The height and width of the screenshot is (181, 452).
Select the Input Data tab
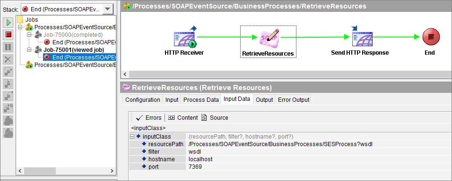pos(237,99)
